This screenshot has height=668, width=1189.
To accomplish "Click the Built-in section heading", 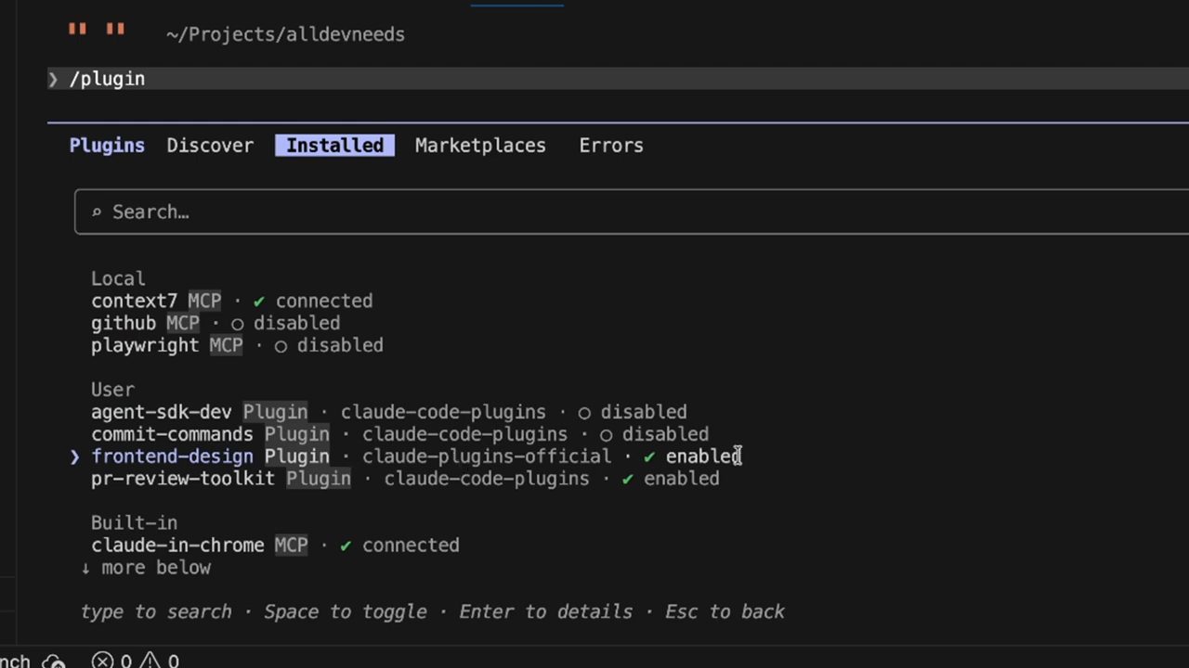I will pos(134,523).
